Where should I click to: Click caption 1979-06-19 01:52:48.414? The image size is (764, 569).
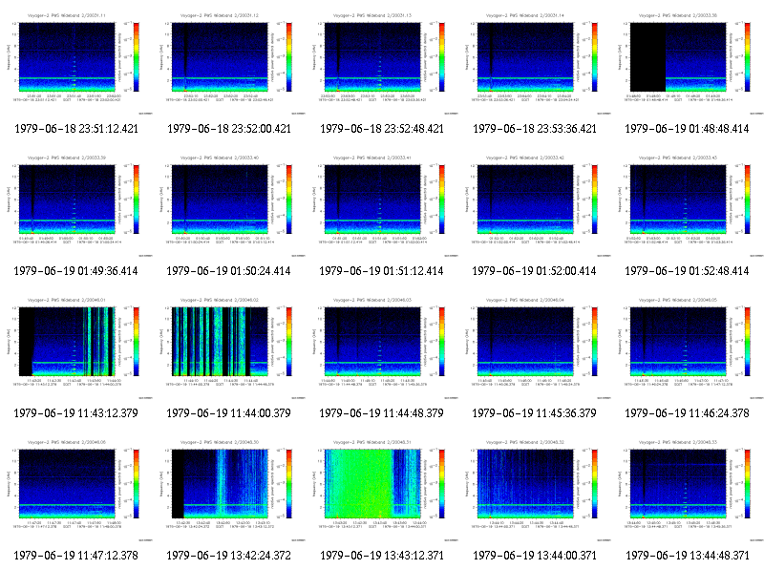pos(687,271)
